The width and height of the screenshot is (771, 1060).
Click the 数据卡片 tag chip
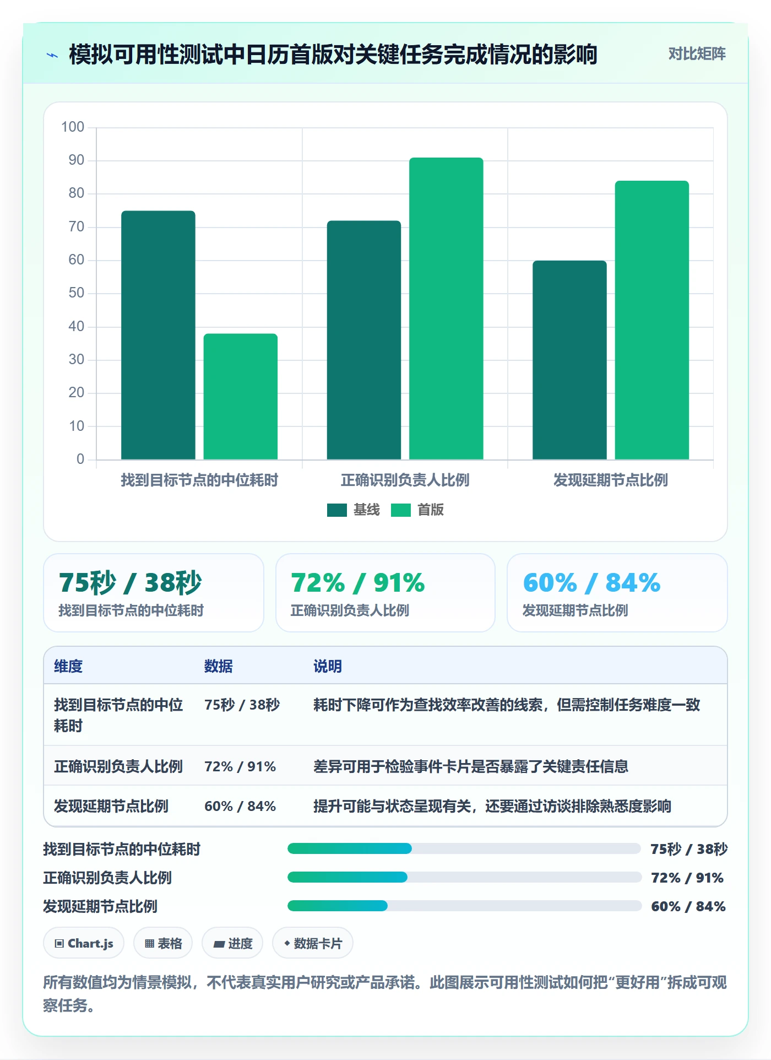(x=313, y=943)
